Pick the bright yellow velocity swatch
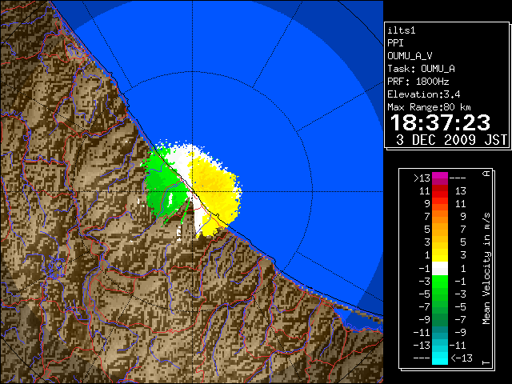Image resolution: width=512 pixels, height=384 pixels. (440, 258)
